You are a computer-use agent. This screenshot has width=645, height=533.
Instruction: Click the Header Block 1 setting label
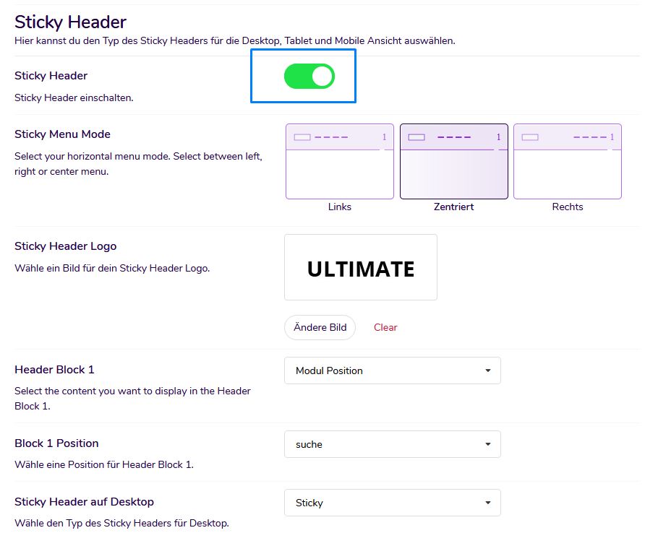[x=54, y=370]
